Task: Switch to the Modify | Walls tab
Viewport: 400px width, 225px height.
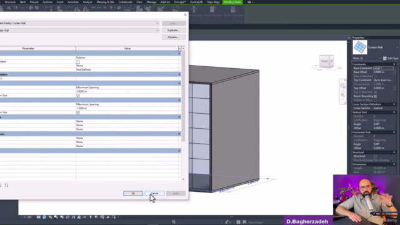Action: [232, 2]
